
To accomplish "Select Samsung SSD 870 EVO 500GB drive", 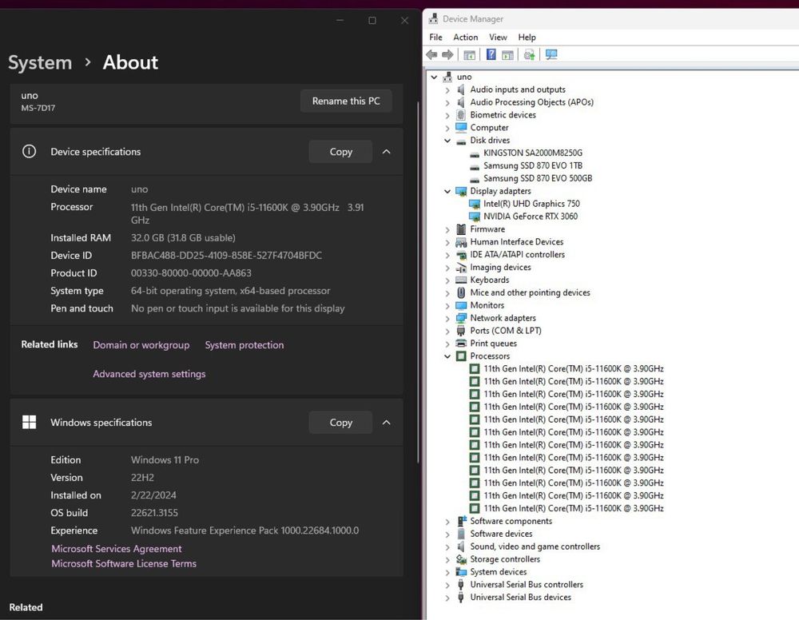I will coord(538,178).
